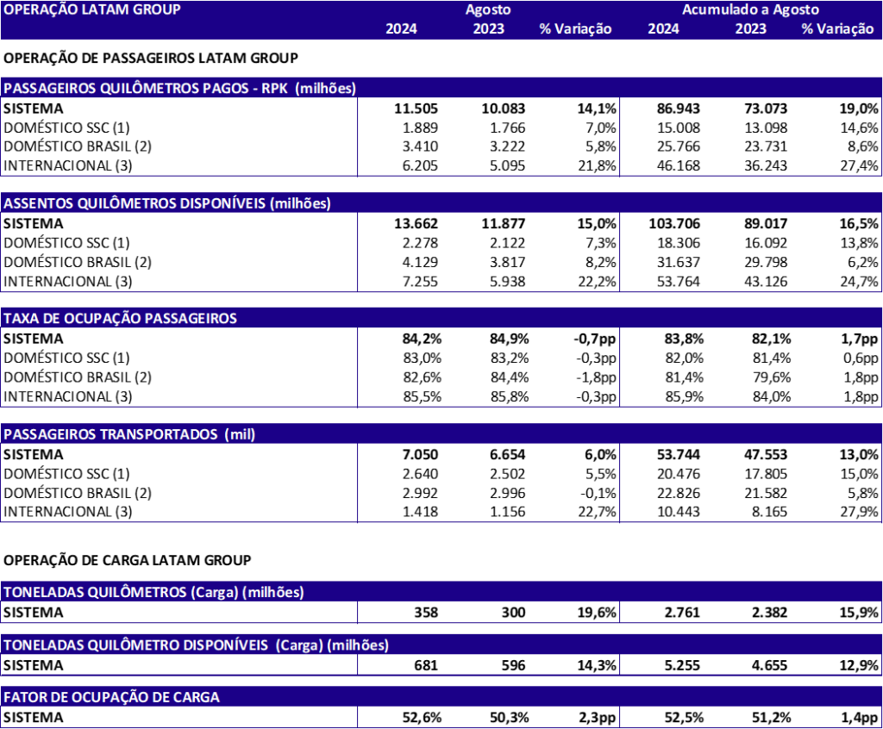The image size is (883, 729).
Task: Click the -1,8pp cell
Action: click(596, 377)
